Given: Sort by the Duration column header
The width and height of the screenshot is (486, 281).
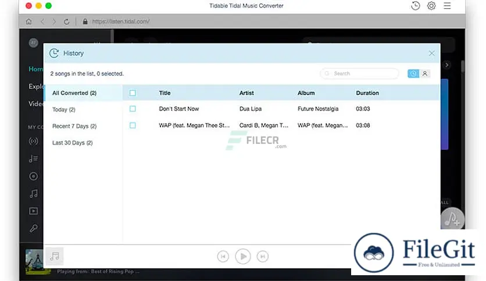Looking at the screenshot, I should click(367, 93).
